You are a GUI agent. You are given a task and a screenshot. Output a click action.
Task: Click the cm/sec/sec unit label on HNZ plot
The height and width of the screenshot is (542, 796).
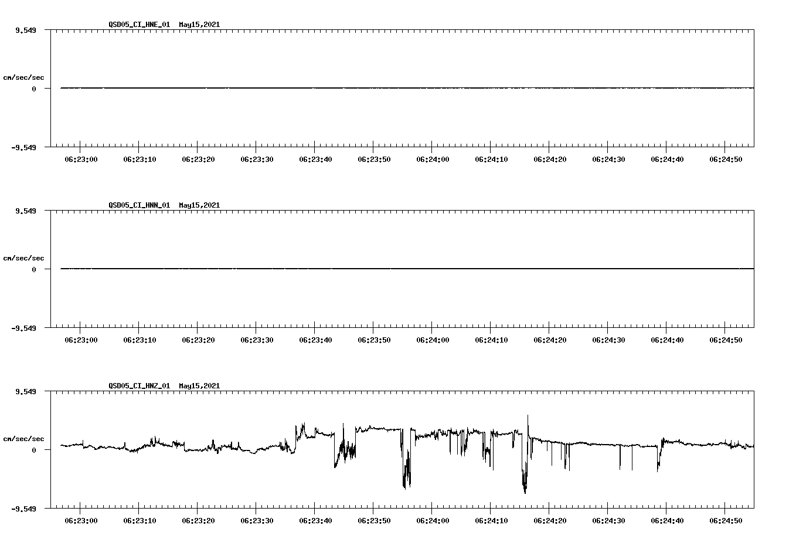23,439
